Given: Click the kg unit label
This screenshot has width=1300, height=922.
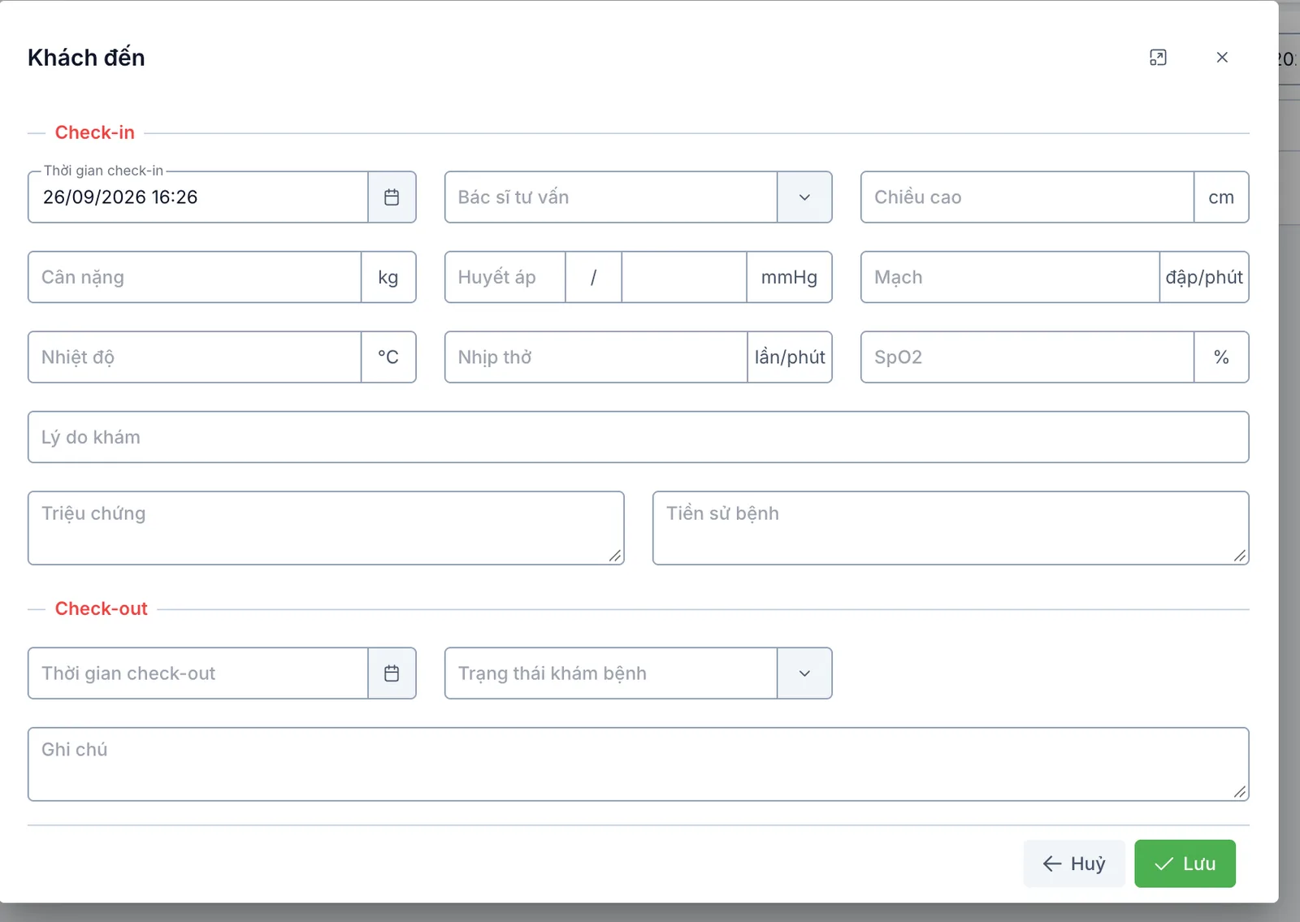Looking at the screenshot, I should tap(388, 277).
